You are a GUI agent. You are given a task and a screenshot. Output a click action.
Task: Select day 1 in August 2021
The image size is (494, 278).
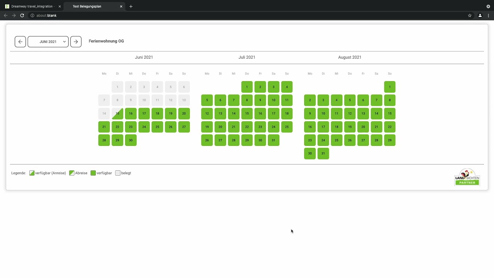coord(390,87)
